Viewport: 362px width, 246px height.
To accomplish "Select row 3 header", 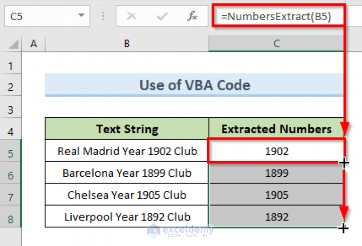I will pyautogui.click(x=11, y=107).
